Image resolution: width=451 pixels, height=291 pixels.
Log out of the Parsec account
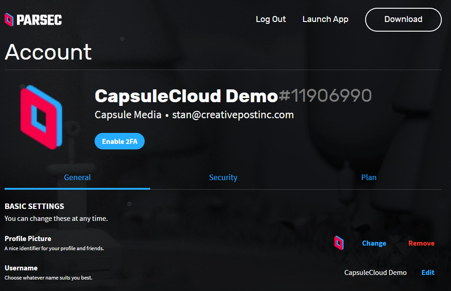(271, 19)
